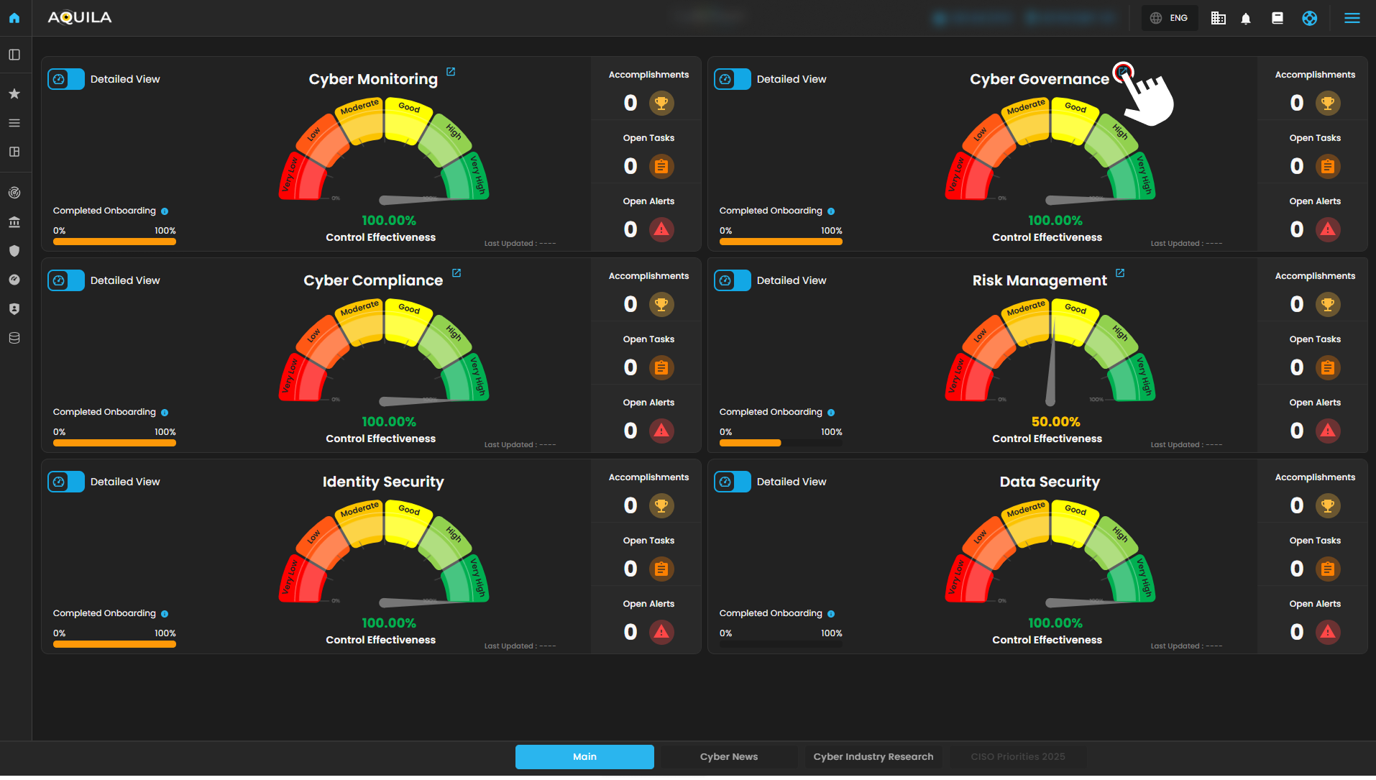This screenshot has height=780, width=1376.
Task: Open the Cyber Compliance external link
Action: (x=457, y=273)
